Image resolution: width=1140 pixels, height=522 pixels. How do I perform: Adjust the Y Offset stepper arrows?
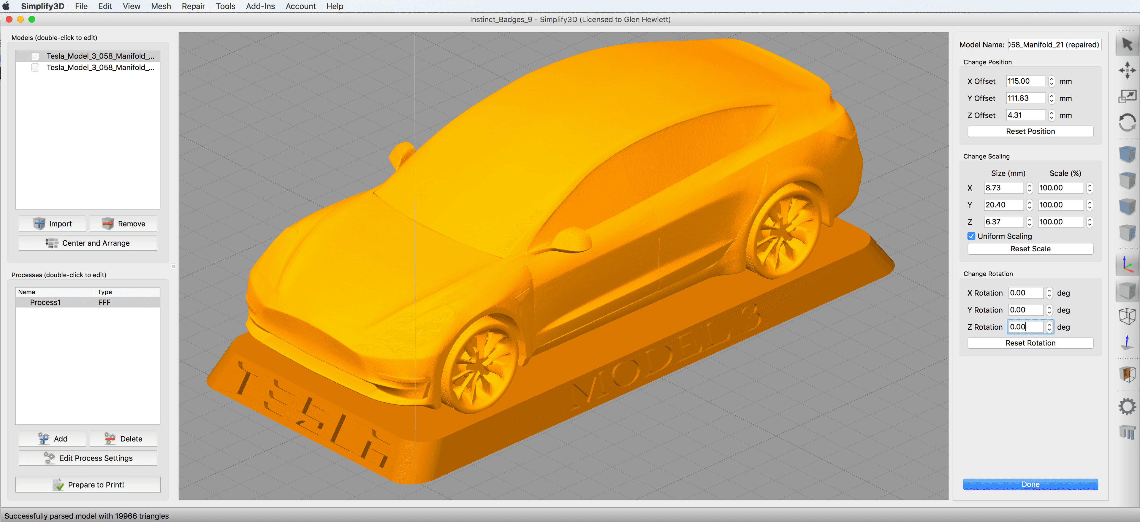click(1051, 98)
